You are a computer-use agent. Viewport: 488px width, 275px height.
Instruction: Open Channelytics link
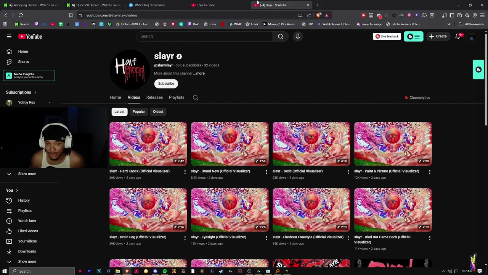point(417,97)
